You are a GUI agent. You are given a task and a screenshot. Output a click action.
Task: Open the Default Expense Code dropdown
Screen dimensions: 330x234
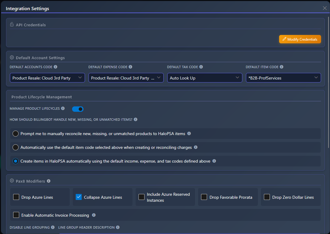tap(126, 78)
